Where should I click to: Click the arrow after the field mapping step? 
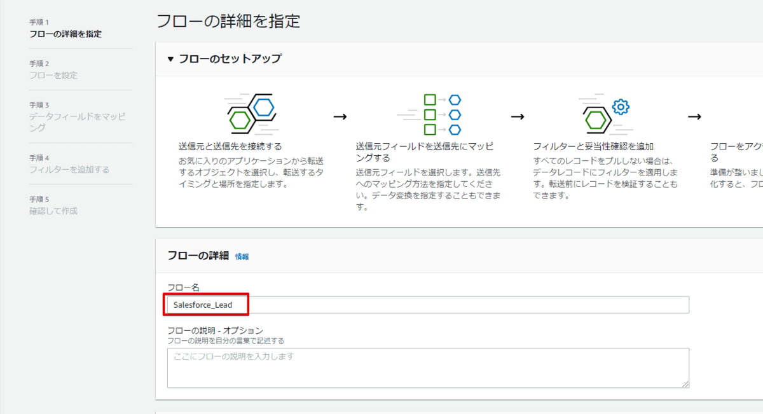pos(518,116)
